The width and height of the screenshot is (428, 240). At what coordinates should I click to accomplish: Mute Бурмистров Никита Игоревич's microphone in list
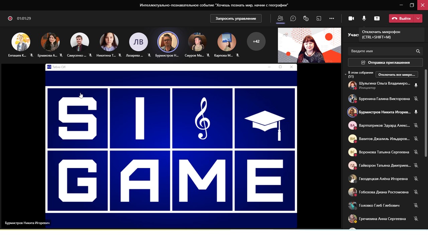tap(416, 112)
